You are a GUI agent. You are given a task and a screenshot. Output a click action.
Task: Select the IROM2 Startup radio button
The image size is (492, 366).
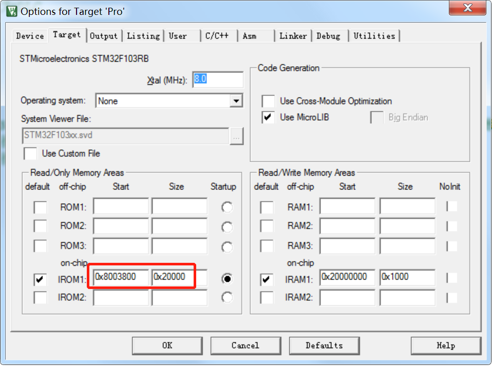[226, 298]
